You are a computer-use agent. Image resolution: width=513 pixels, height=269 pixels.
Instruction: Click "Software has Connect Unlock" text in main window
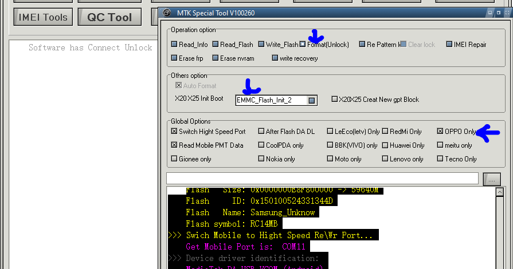pos(91,48)
